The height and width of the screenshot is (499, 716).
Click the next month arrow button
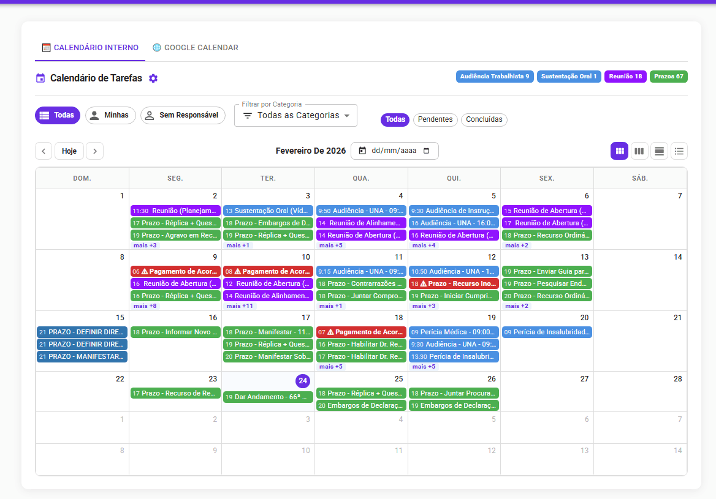click(x=94, y=151)
